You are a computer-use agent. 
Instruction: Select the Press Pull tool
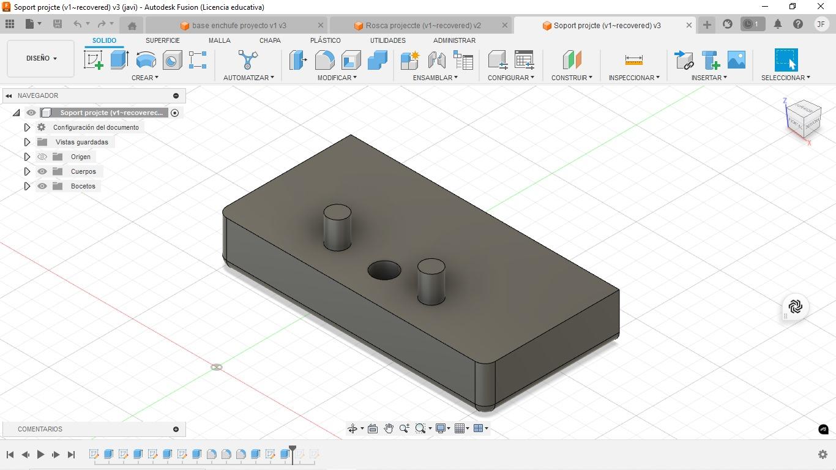298,60
